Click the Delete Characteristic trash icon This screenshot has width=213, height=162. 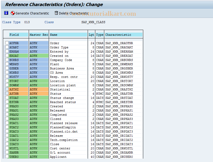(56, 13)
